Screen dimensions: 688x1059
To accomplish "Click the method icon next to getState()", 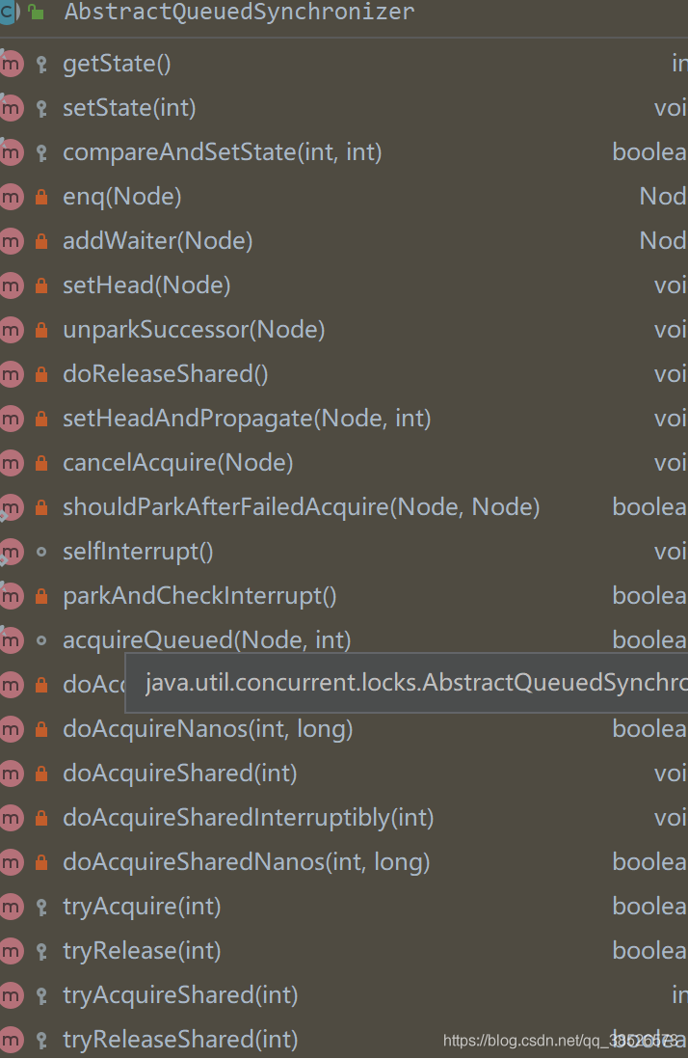I will click(x=11, y=65).
